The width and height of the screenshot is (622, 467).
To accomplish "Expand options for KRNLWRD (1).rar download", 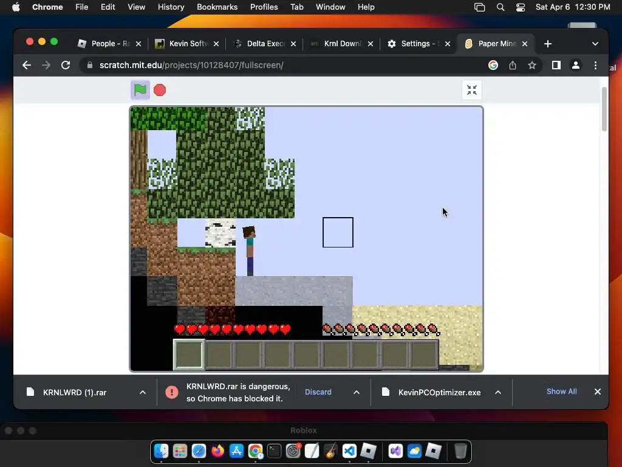I will click(143, 392).
